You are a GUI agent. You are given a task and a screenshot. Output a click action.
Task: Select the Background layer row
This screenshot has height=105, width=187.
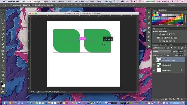tap(169, 70)
